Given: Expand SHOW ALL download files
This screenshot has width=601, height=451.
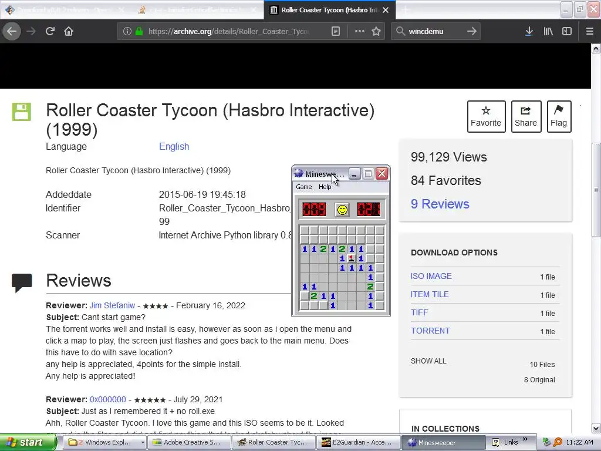Looking at the screenshot, I should pos(428,361).
